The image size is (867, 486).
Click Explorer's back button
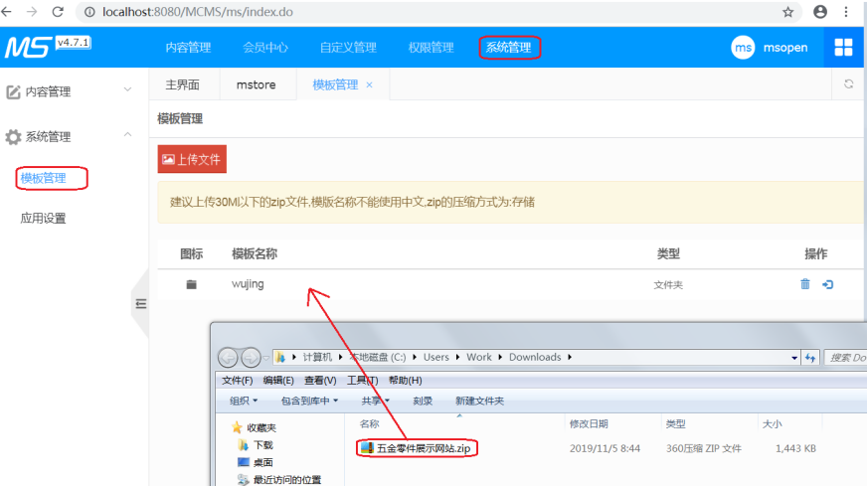pos(228,358)
